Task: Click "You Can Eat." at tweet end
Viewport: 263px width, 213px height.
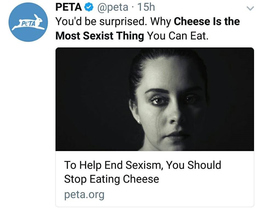Action: click(178, 36)
